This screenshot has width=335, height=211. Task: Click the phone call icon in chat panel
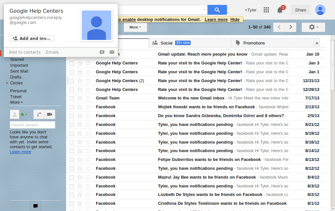click(x=39, y=114)
